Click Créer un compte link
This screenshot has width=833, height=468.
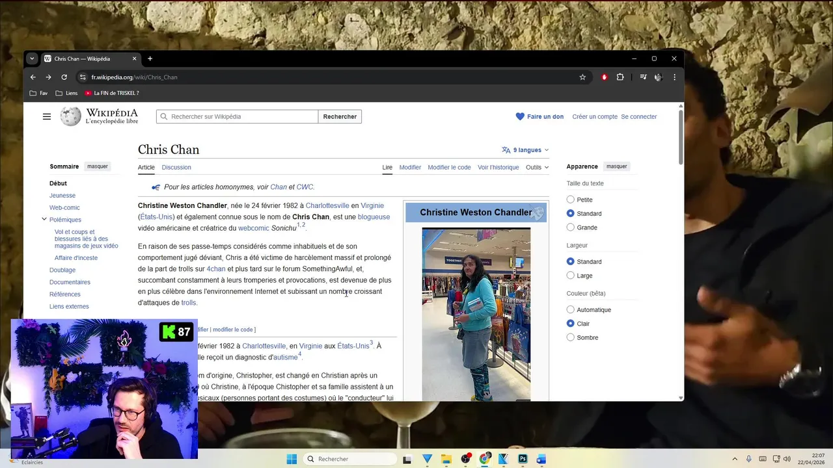[x=595, y=116]
